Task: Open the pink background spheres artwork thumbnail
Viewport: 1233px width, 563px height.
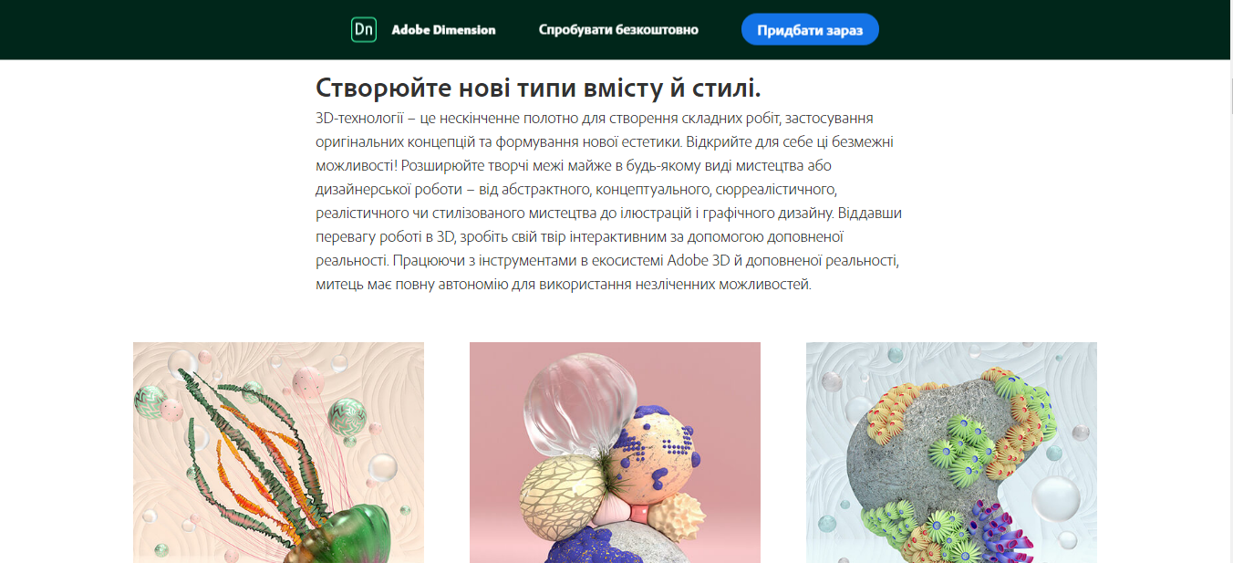Action: [x=615, y=453]
